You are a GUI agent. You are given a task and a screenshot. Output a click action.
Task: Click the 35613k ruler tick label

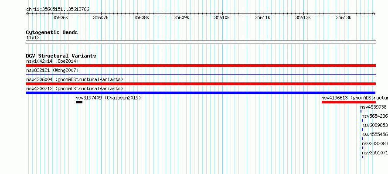[x=344, y=17]
